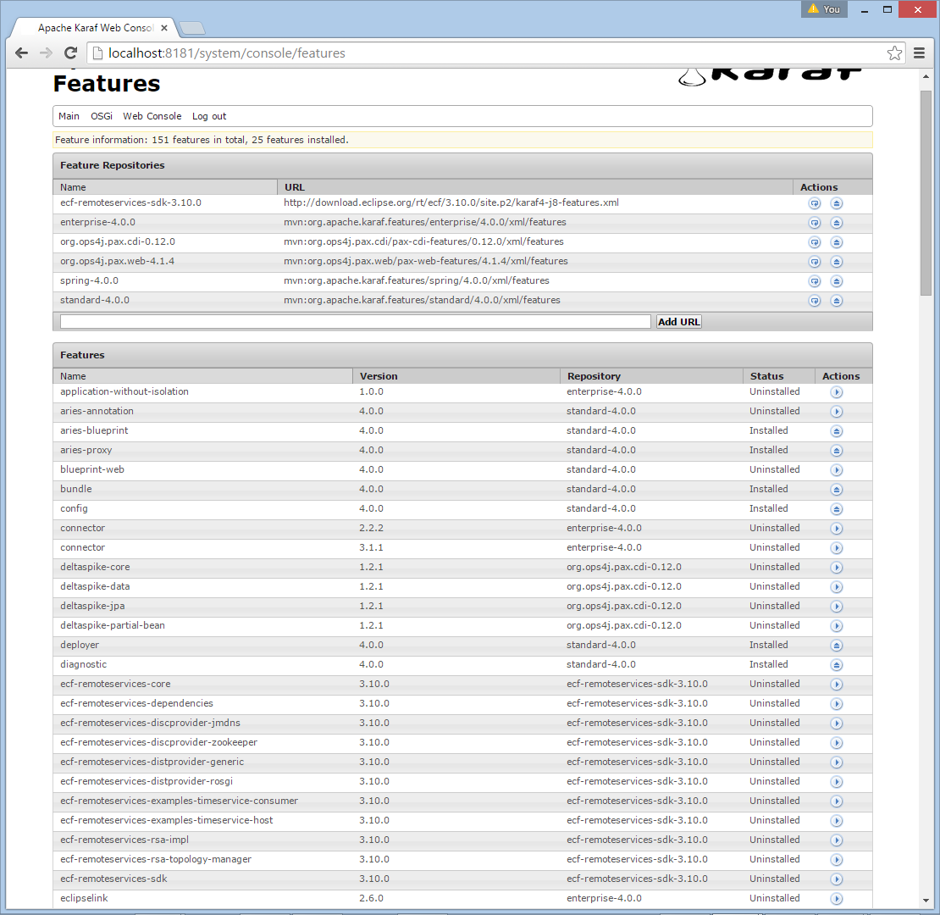Screen dimensions: 940x915
Task: Open the You profile button
Action: [x=824, y=9]
